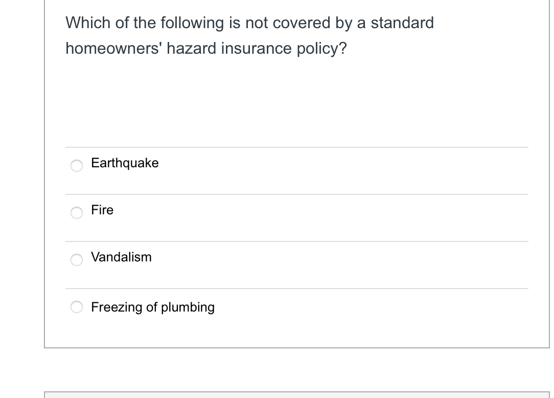This screenshot has width=554, height=398.
Task: Mark the Vandalism radio button
Action: (77, 259)
